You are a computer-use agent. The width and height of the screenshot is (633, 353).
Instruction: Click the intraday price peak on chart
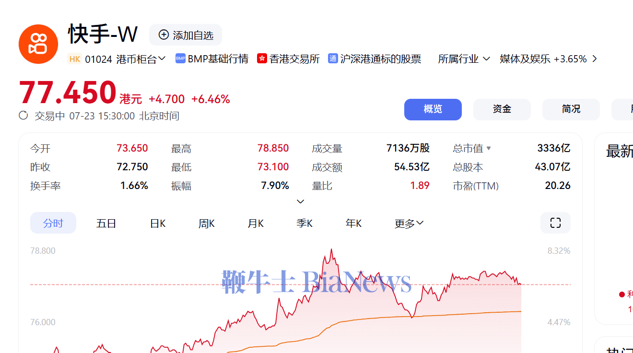(331, 250)
